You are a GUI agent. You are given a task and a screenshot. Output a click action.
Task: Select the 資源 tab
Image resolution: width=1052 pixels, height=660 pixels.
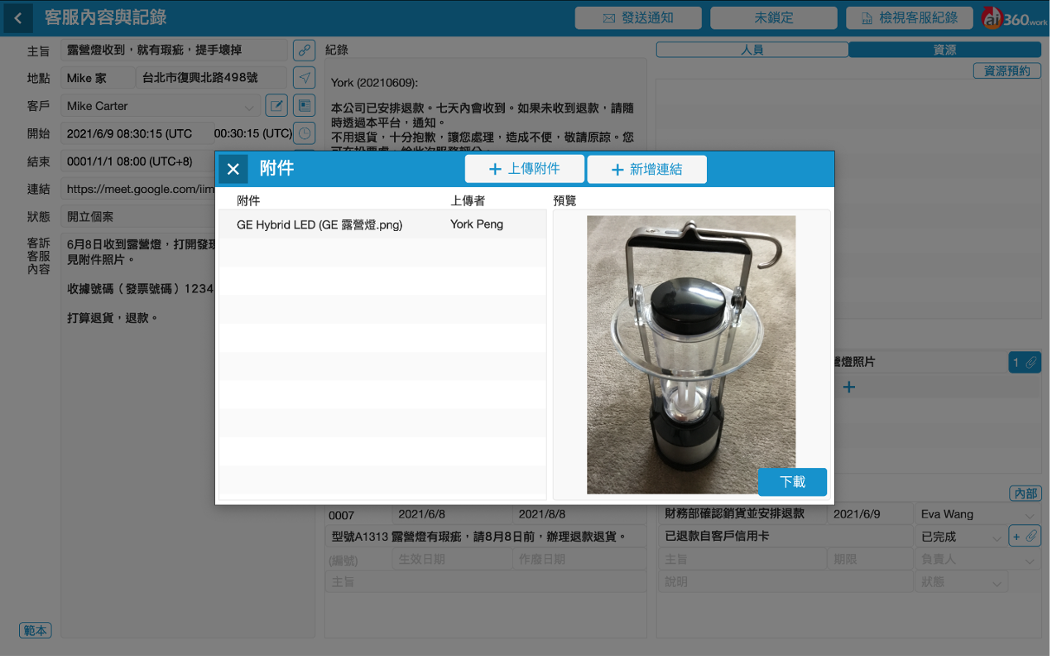944,50
